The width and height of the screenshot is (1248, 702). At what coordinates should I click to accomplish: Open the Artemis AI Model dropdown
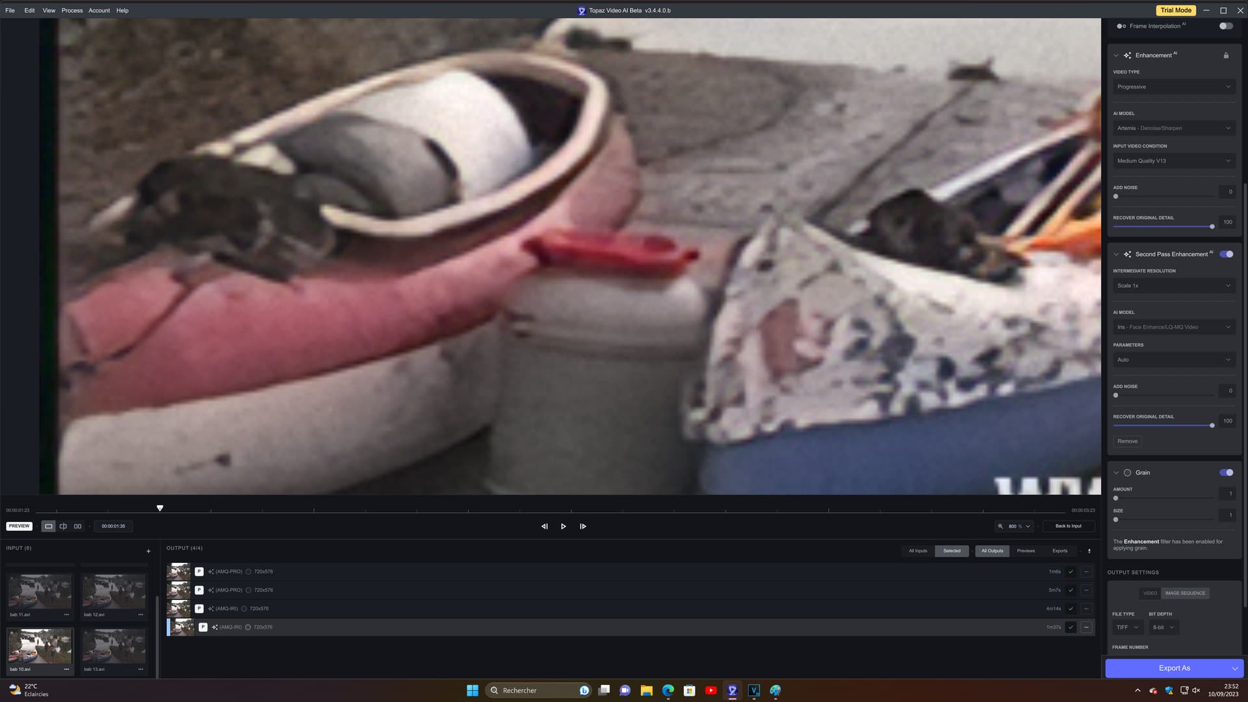(1173, 128)
